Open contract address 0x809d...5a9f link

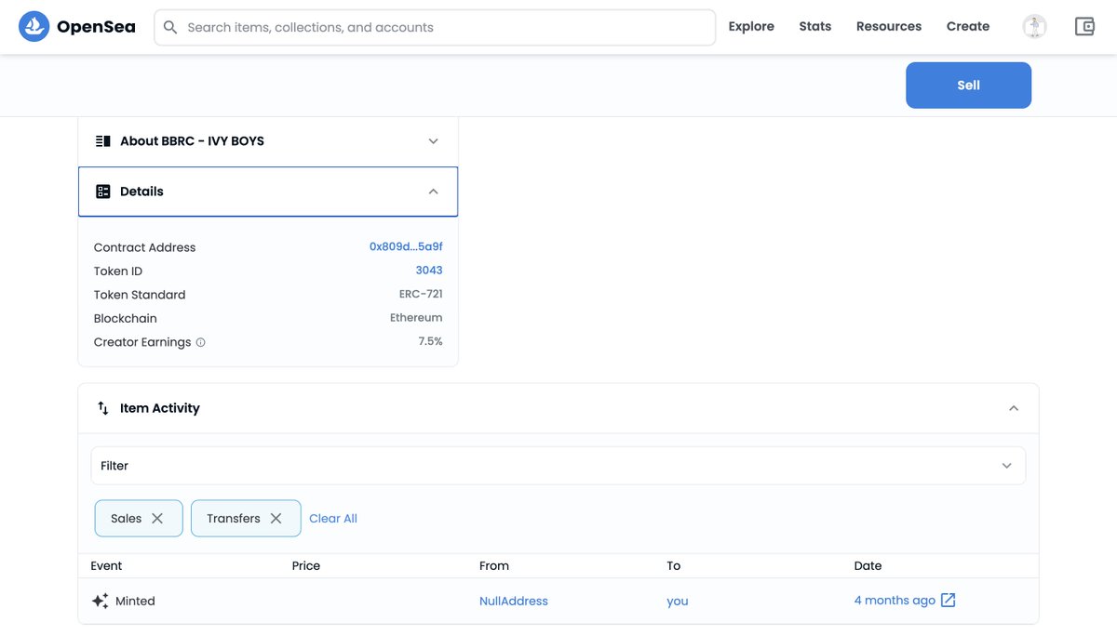click(x=406, y=247)
